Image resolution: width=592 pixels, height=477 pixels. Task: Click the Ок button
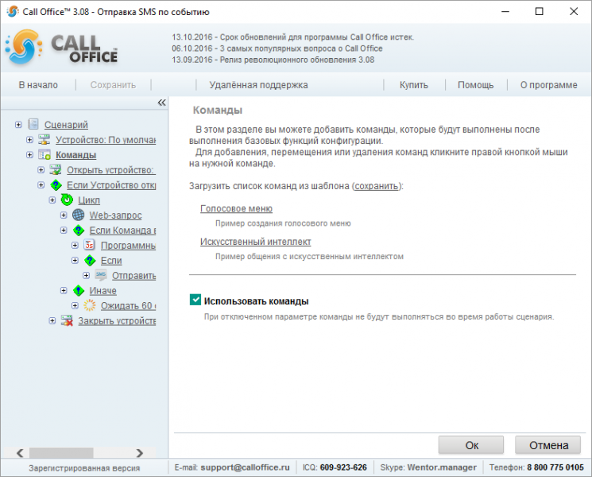pyautogui.click(x=471, y=445)
